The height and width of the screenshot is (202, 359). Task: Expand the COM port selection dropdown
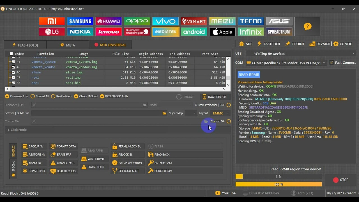click(286, 63)
